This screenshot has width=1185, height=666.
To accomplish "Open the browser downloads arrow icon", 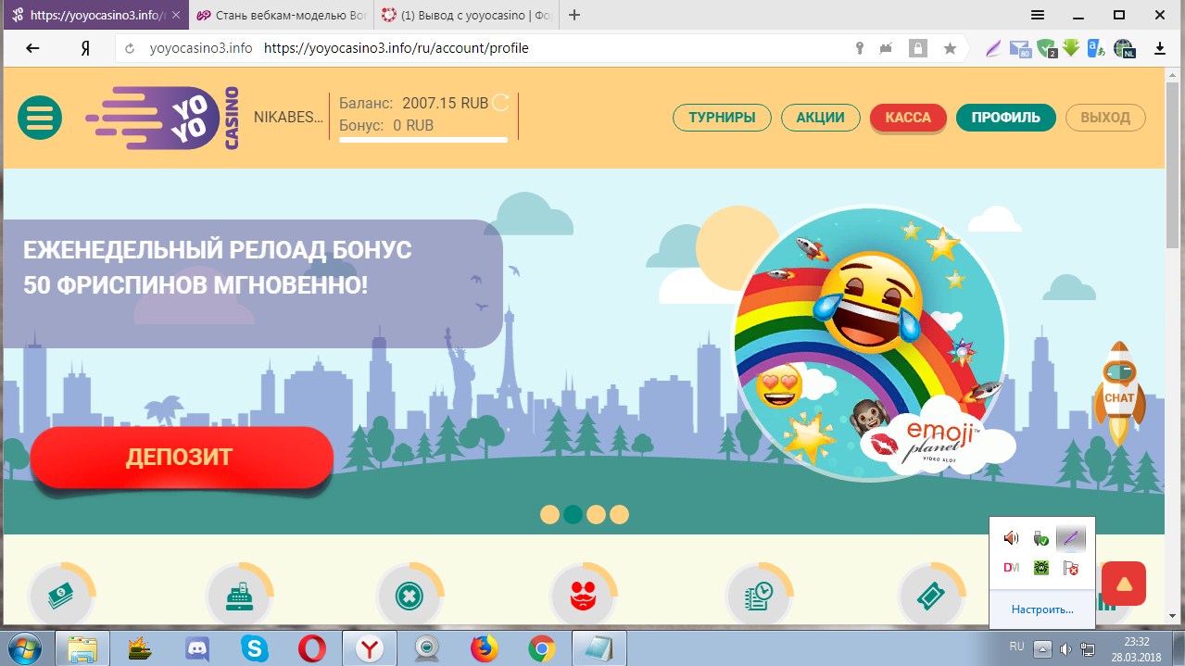I will pos(1160,48).
